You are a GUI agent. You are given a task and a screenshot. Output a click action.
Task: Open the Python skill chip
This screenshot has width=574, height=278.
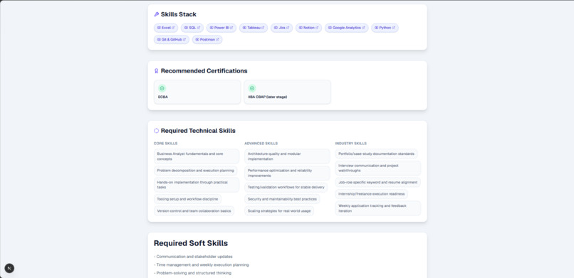385,28
